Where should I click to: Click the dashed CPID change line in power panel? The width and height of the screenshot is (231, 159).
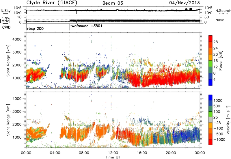[70, 61]
